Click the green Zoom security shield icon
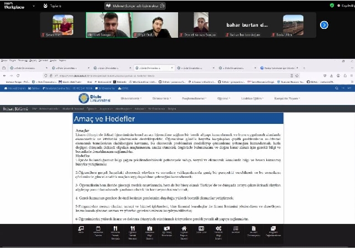Screen dimensions: 355x250 (332, 6)
